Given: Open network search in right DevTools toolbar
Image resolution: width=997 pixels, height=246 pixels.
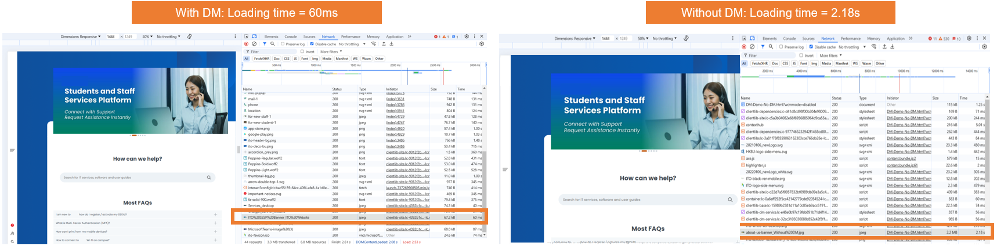Looking at the screenshot, I should [771, 46].
